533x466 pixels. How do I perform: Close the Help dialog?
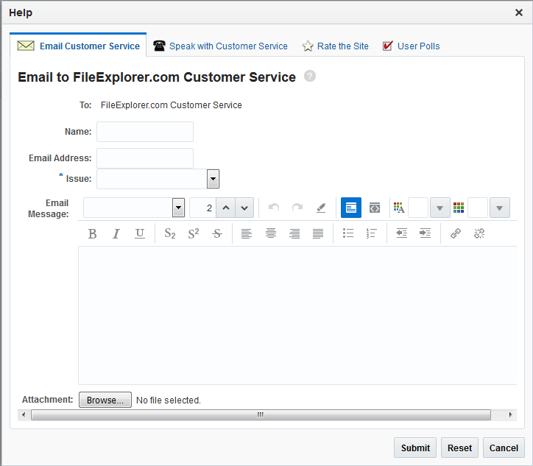pyautogui.click(x=519, y=13)
